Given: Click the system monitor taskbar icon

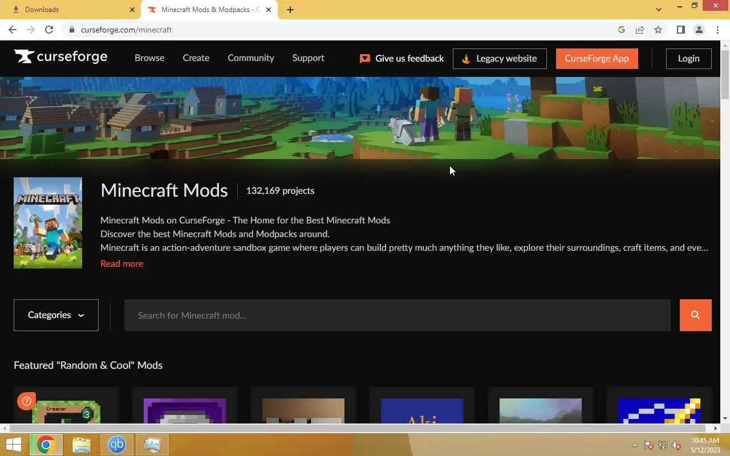Looking at the screenshot, I should click(152, 445).
